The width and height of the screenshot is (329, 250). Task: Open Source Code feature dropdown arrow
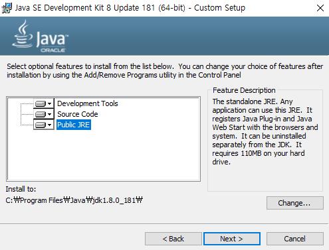tap(50, 114)
